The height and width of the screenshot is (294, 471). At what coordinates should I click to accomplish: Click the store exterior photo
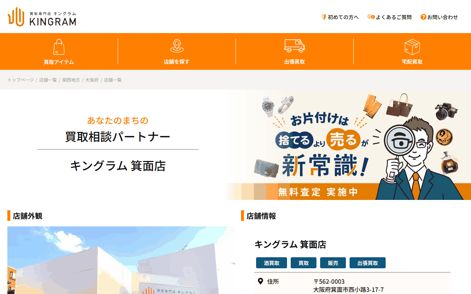121,260
